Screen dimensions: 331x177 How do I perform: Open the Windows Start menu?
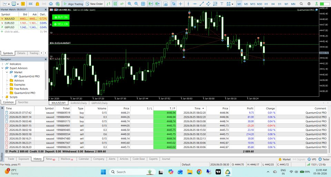pos(103,172)
